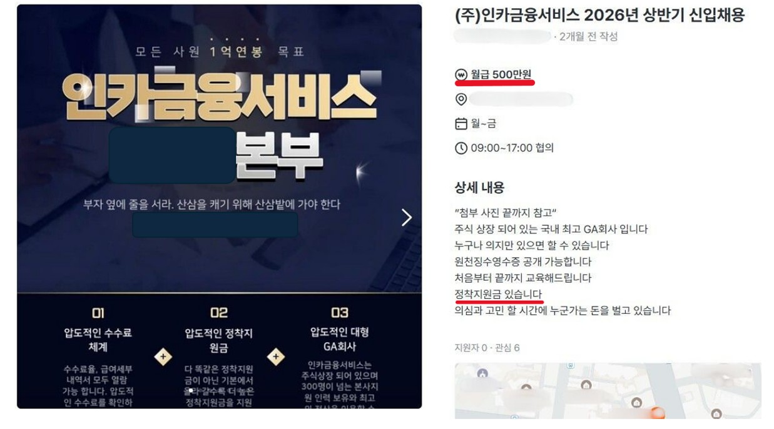Click the 지원자 0 · 관심 6 text
The width and height of the screenshot is (774, 429).
tap(487, 348)
